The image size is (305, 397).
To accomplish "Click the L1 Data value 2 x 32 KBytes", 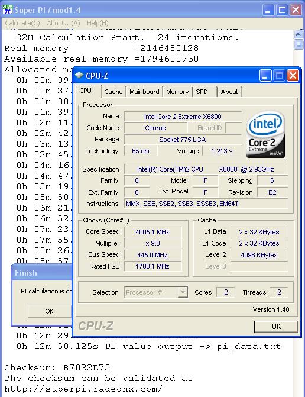I will coord(259,232).
